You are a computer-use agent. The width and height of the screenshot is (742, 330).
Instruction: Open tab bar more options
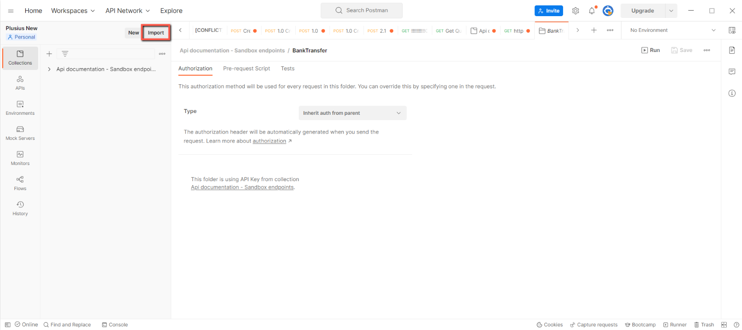610,30
